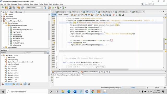Open the Members dropdown in Navigator

pyautogui.click(x=13, y=53)
